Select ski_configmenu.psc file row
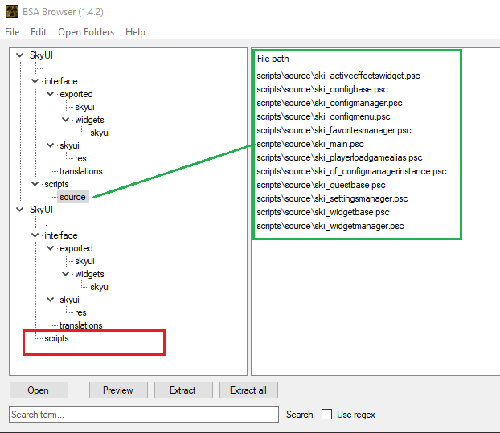Image resolution: width=500 pixels, height=433 pixels. tap(323, 117)
